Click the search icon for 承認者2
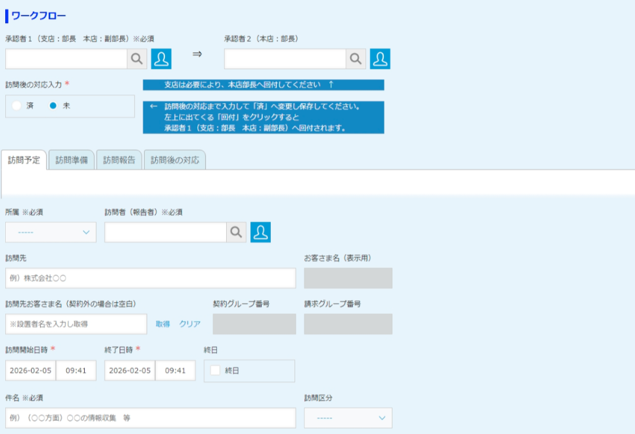Screen dimensions: 635x434 pyautogui.click(x=356, y=59)
